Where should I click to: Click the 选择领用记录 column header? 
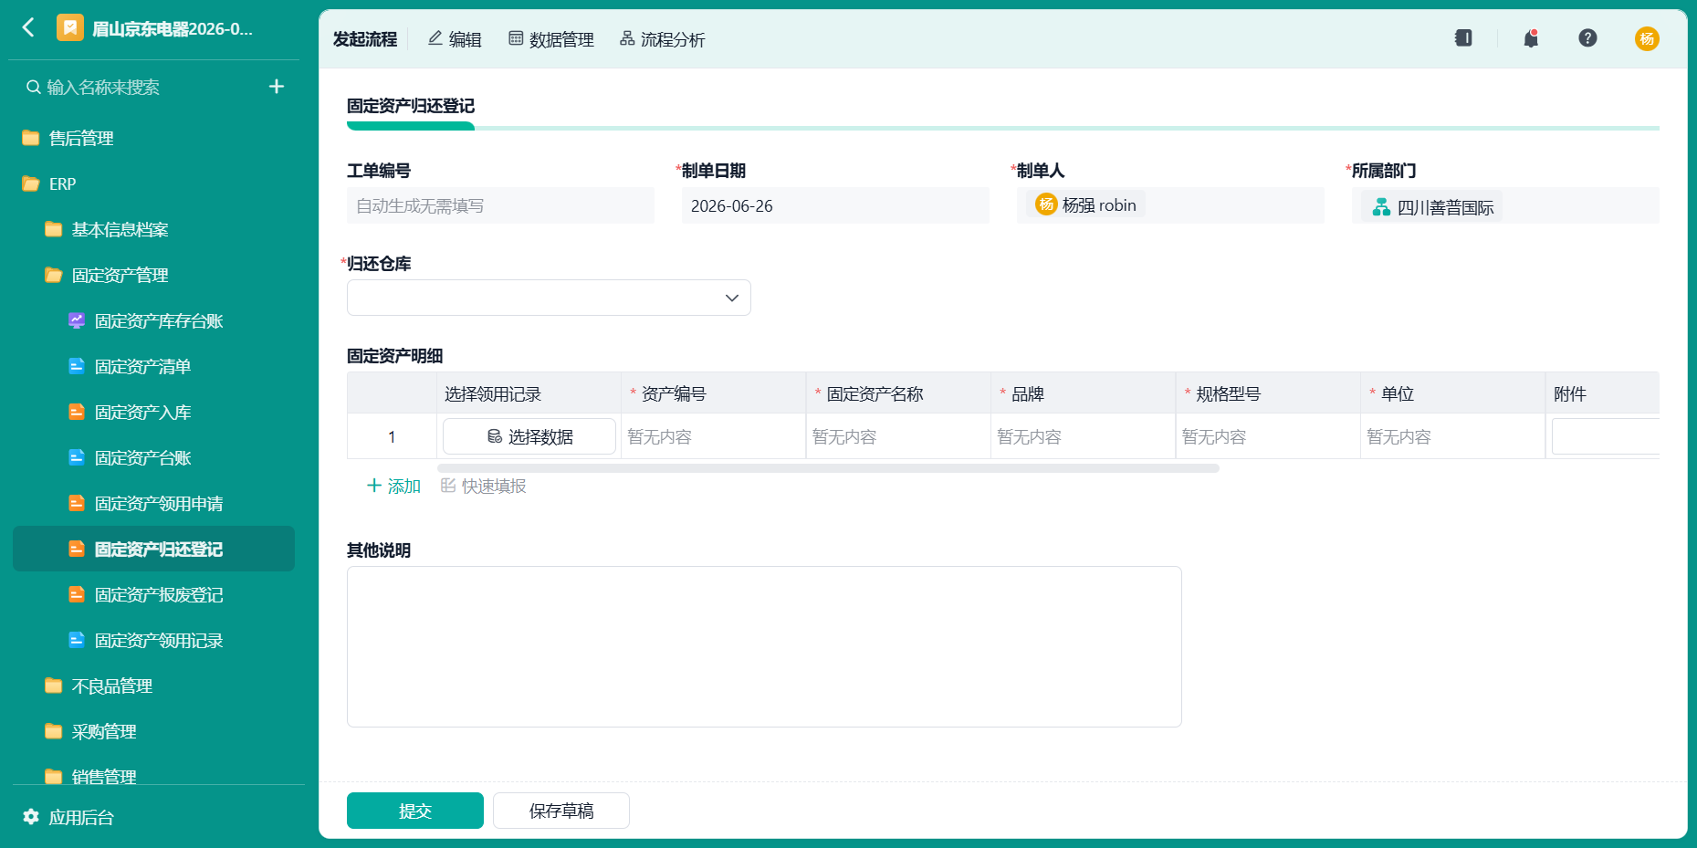tap(529, 393)
